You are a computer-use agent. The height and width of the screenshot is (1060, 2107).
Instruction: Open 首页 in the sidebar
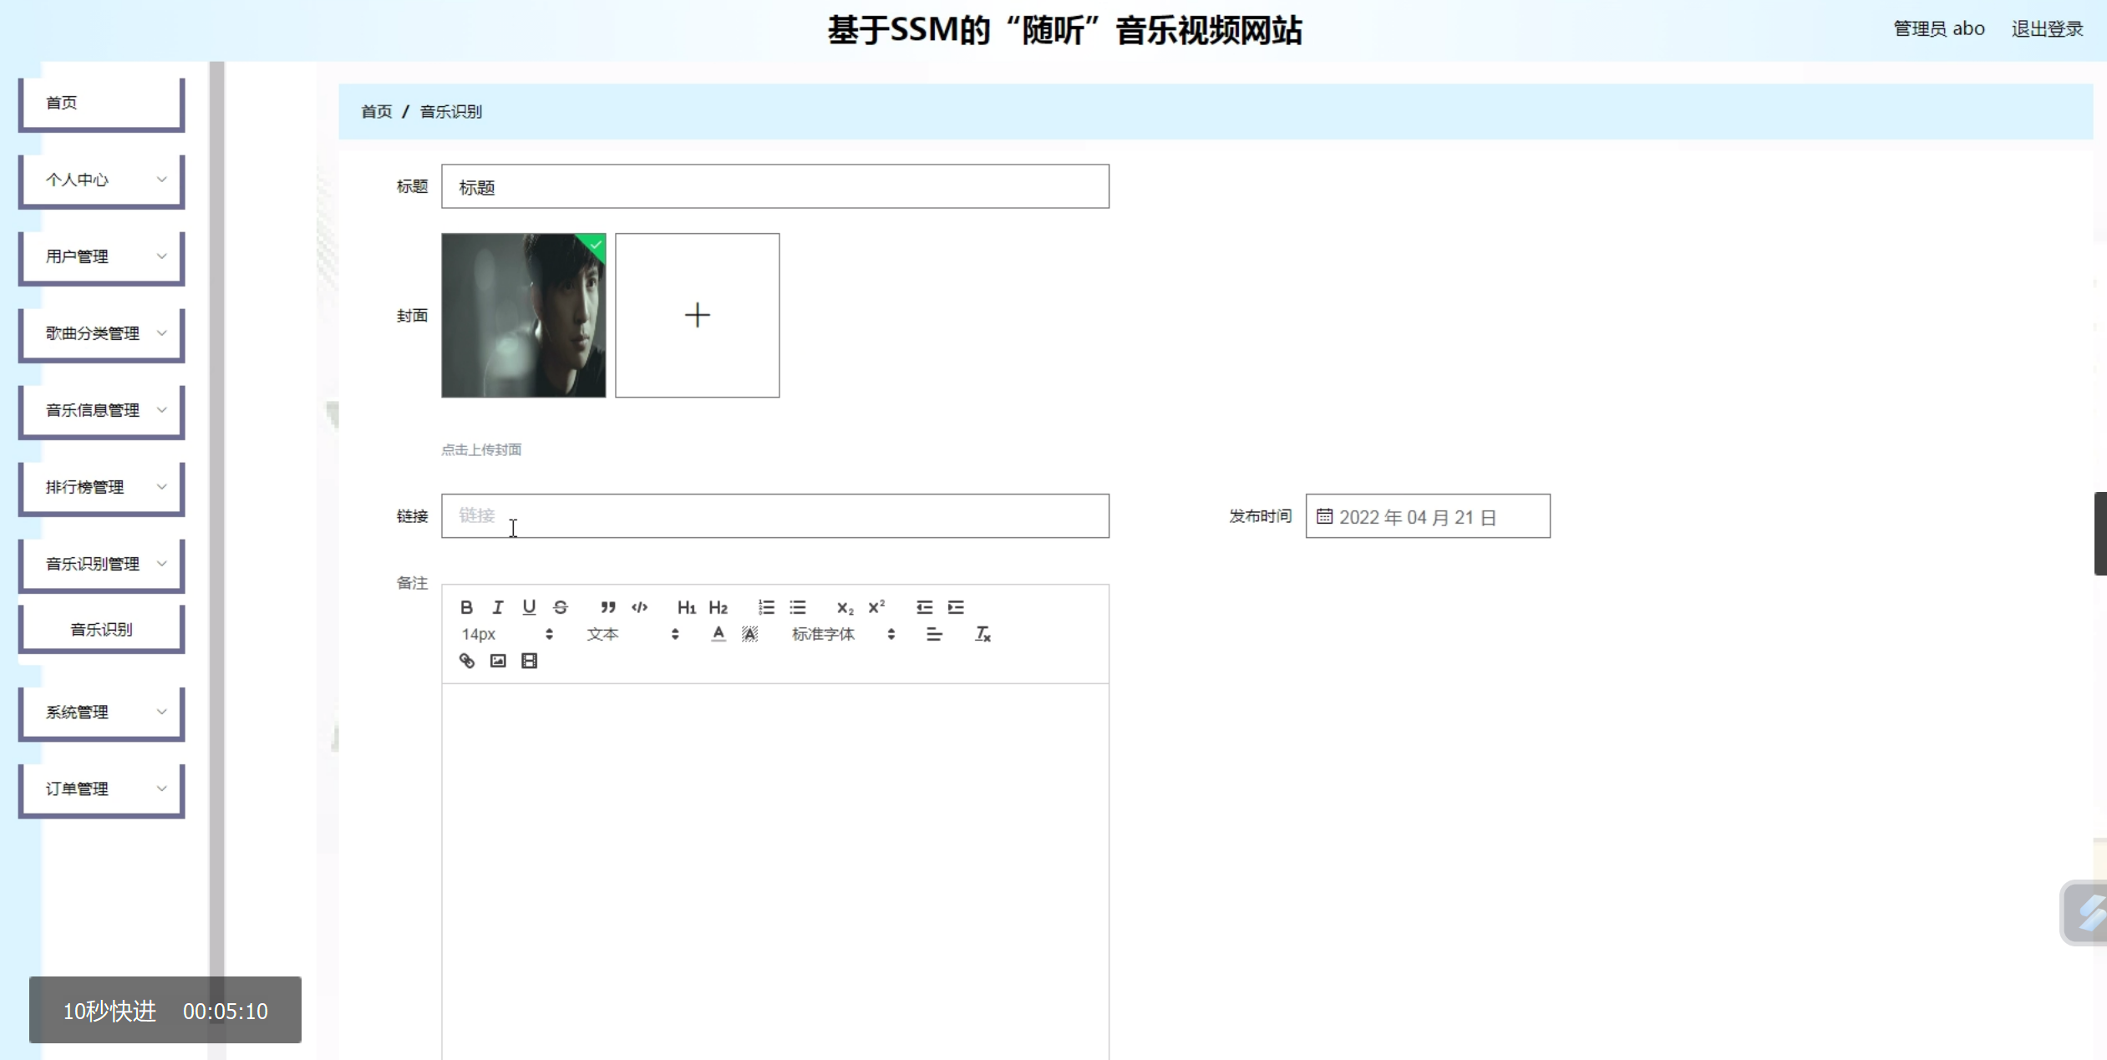coord(102,103)
